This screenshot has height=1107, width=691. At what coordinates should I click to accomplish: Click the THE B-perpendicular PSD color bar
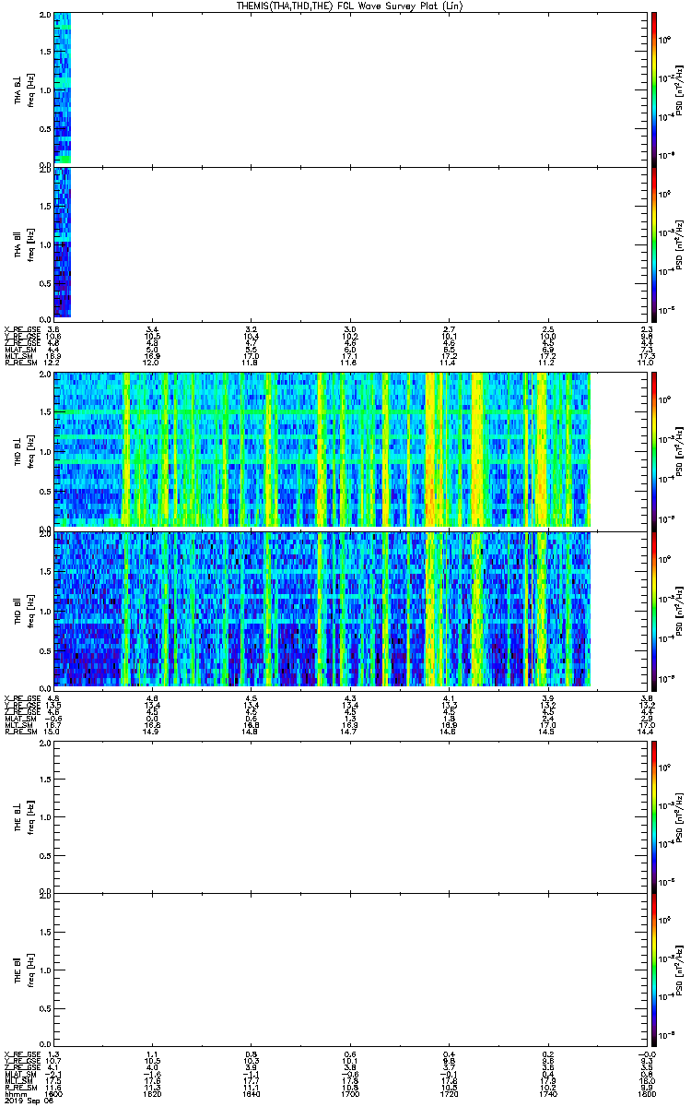tap(653, 816)
